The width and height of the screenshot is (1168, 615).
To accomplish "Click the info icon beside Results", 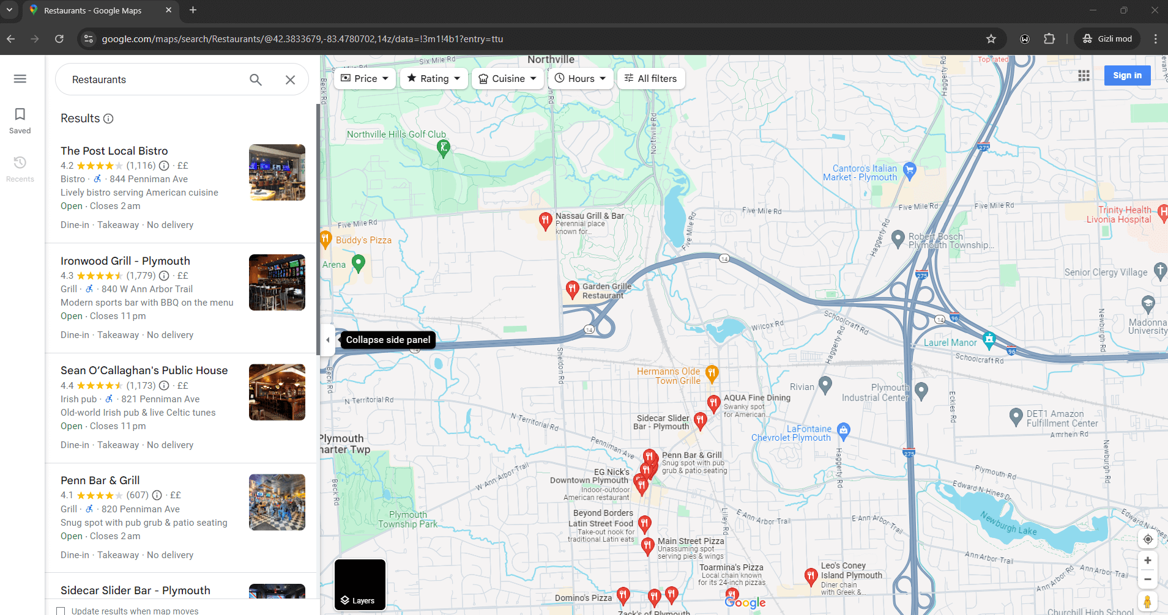I will (x=108, y=119).
